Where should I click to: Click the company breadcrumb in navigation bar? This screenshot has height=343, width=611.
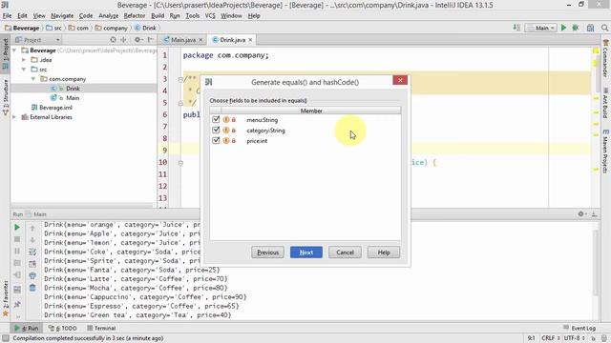pyautogui.click(x=112, y=28)
